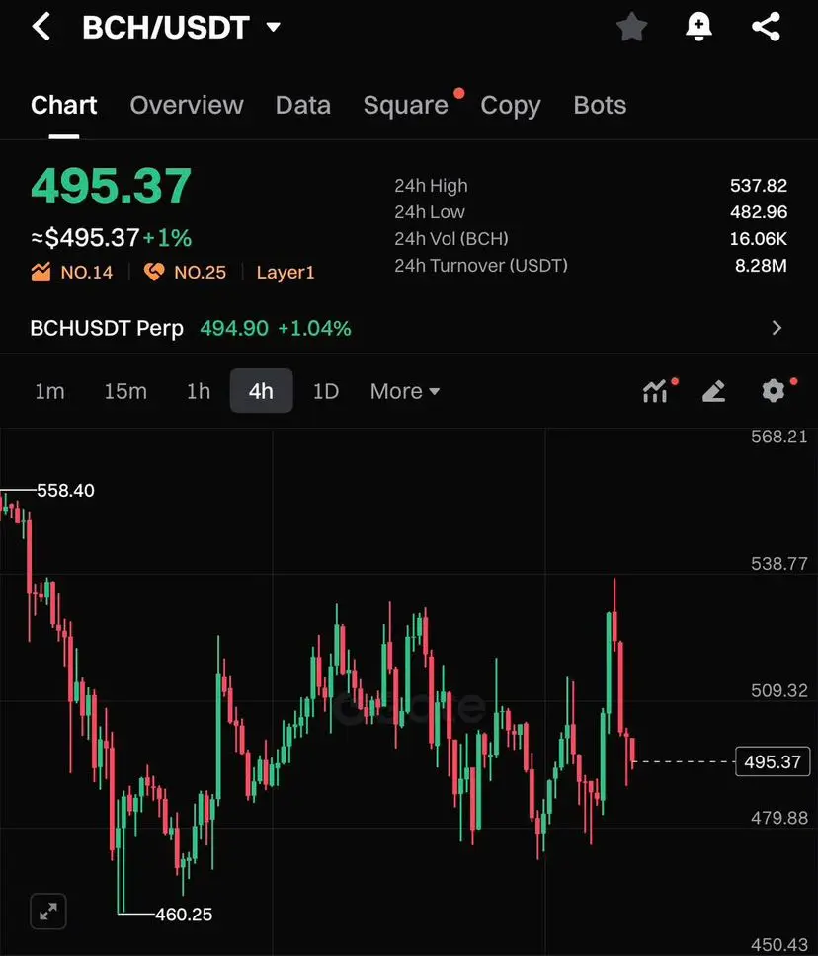Screen dimensions: 818x956
Task: Tap the 24h Low value 482.96
Action: (x=758, y=211)
